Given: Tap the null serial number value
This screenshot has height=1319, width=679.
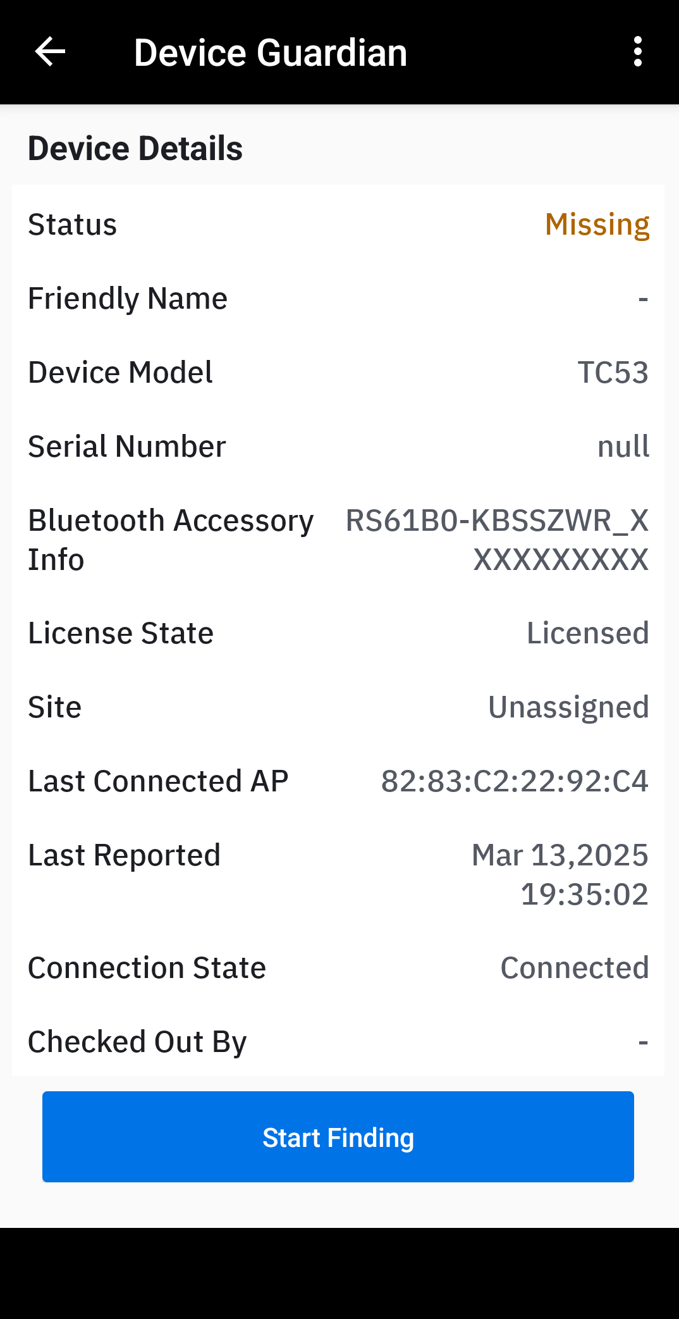Looking at the screenshot, I should pyautogui.click(x=623, y=447).
